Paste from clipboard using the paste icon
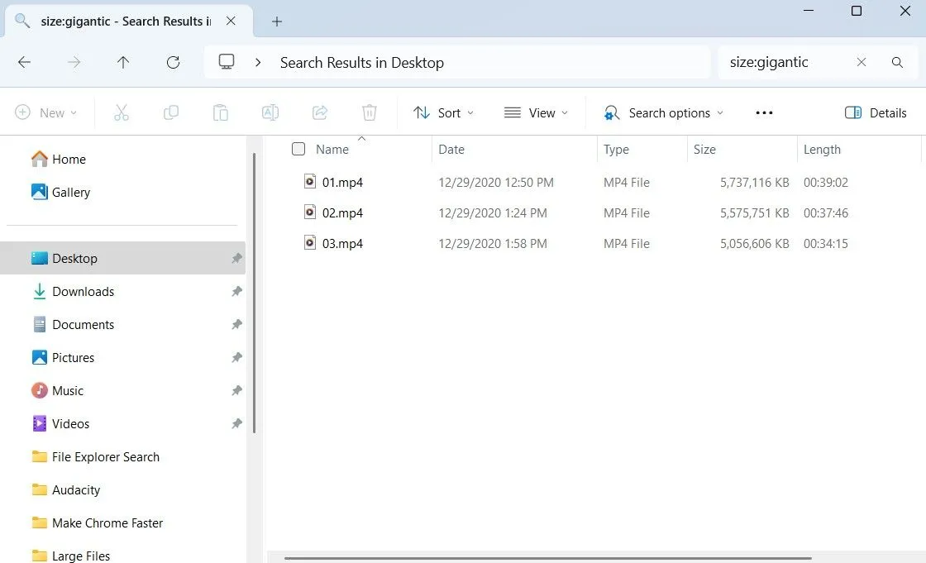The image size is (926, 563). pos(221,112)
